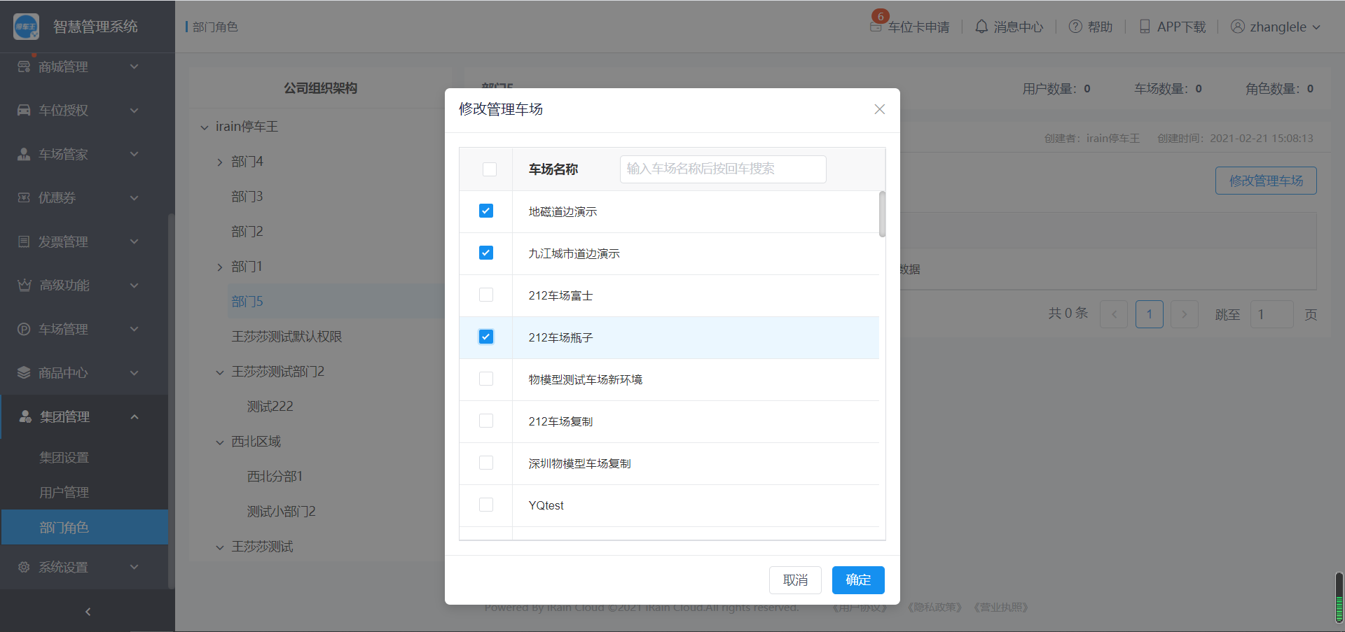Expand the 部门4 tree node
This screenshot has width=1345, height=632.
click(x=220, y=162)
